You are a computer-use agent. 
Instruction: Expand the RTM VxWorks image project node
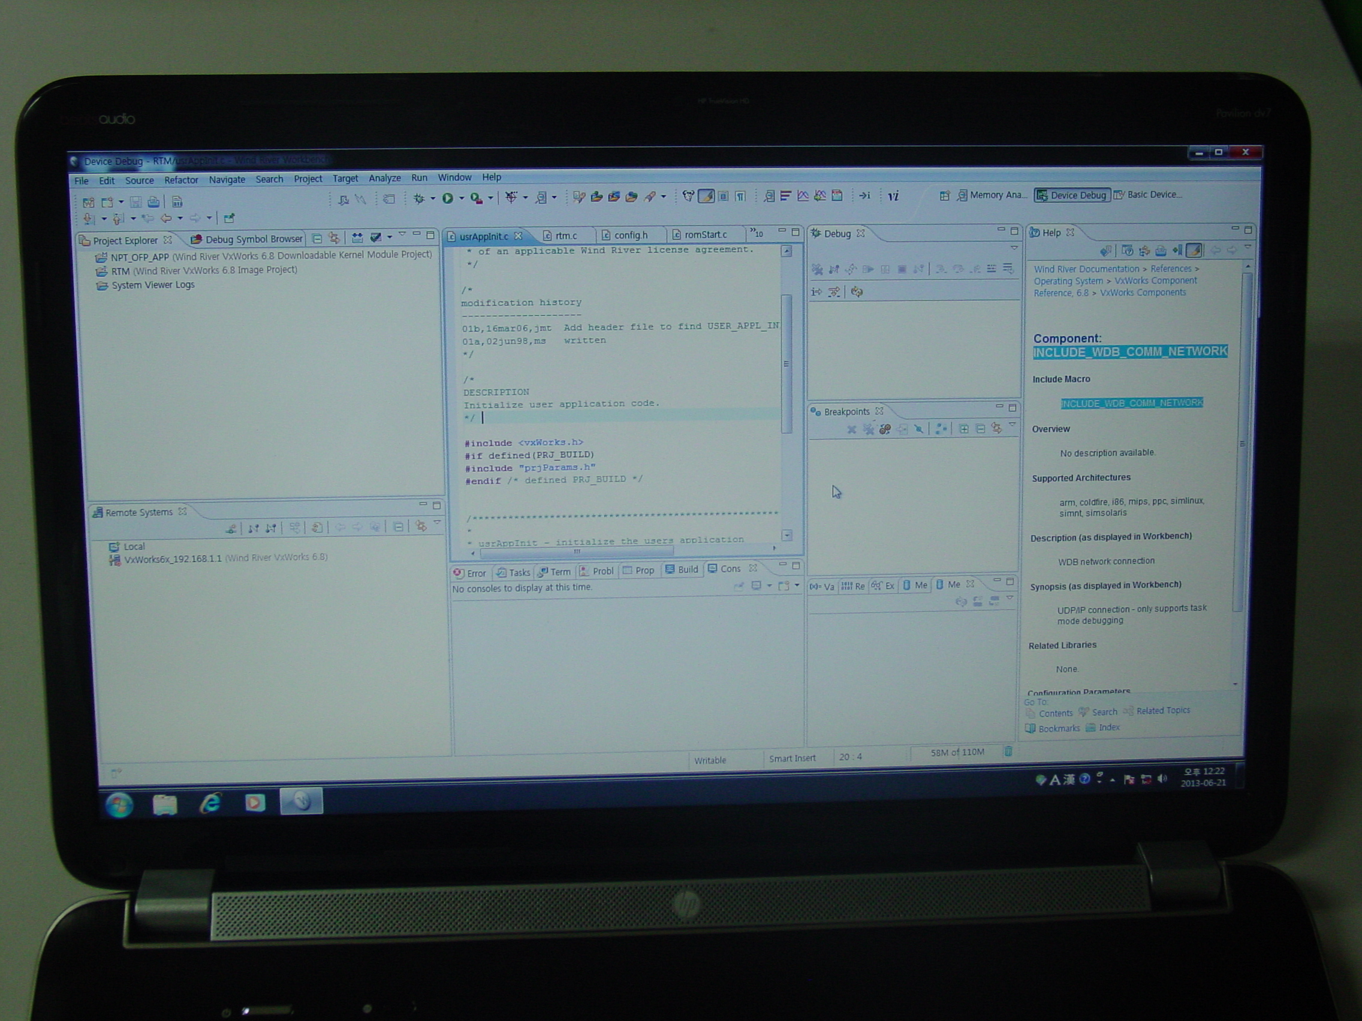pyautogui.click(x=90, y=269)
